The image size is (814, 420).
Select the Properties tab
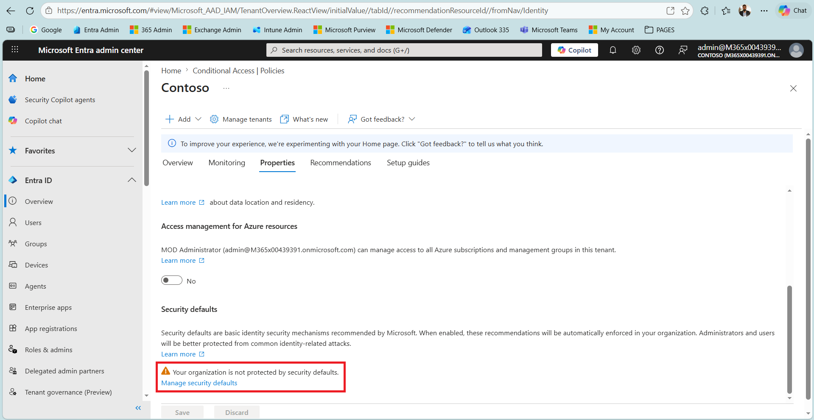coord(277,163)
